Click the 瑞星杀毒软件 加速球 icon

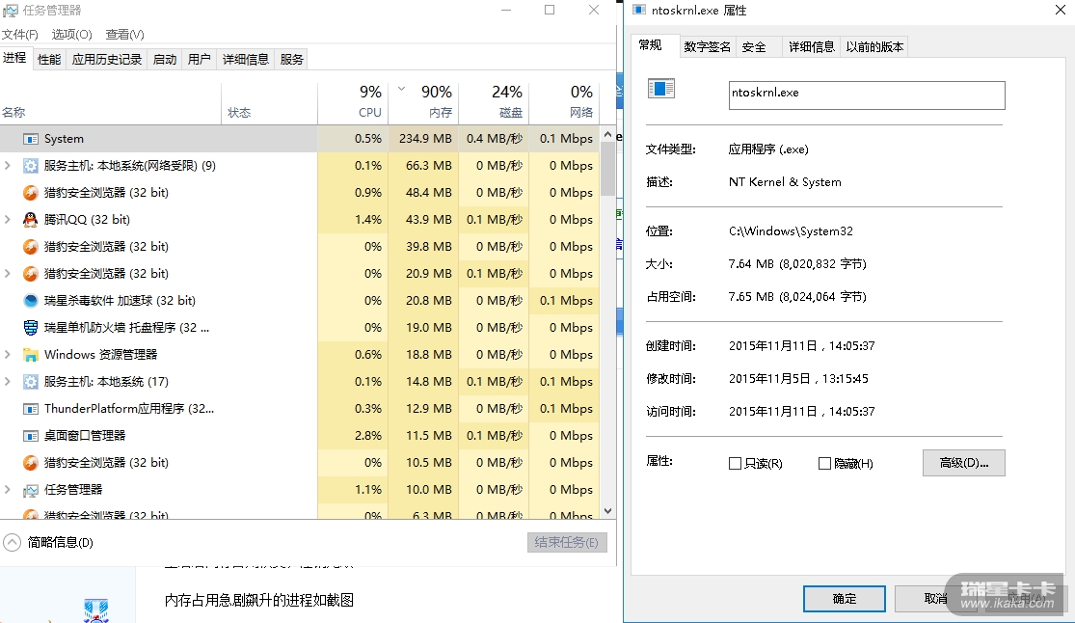coord(30,301)
